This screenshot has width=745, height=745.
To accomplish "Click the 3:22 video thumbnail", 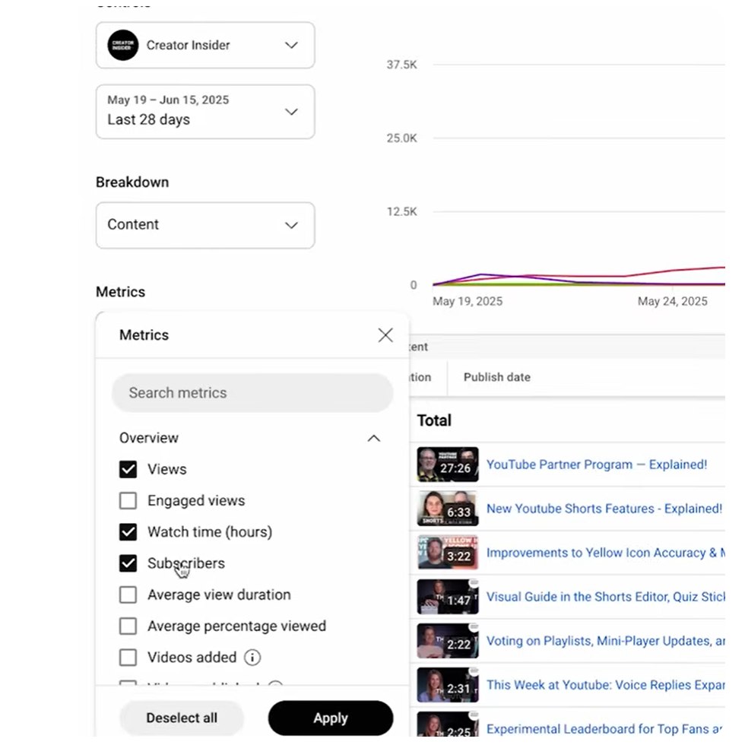I will click(x=448, y=553).
